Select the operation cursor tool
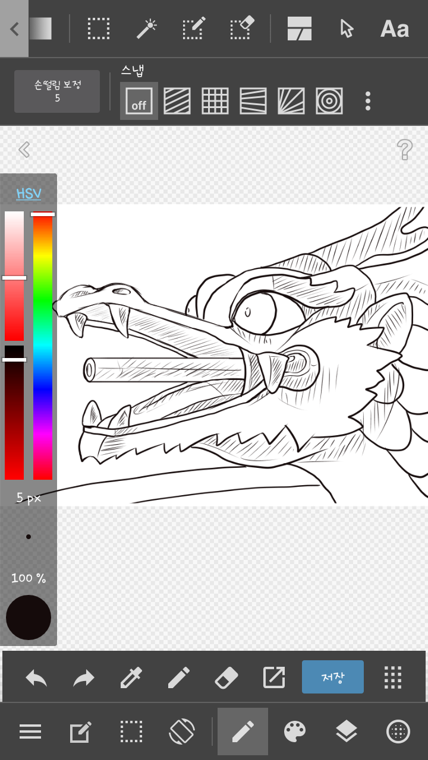 click(x=347, y=28)
